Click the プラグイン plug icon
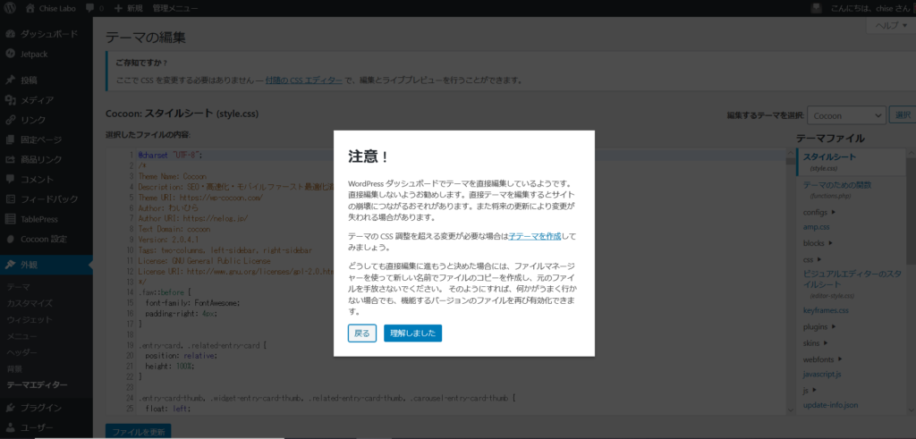 10,408
